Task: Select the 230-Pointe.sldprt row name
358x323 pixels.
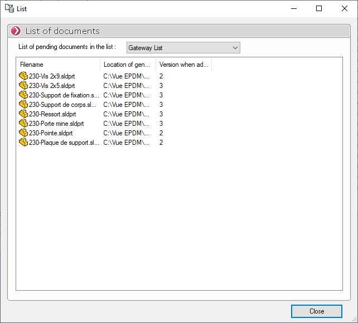Action: tap(51, 133)
